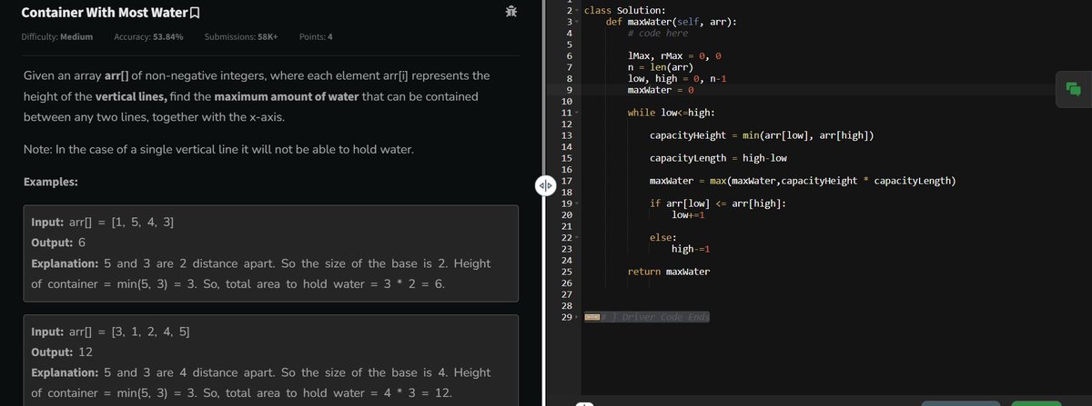Viewport: 1092px width, 406px height.
Task: Place cursor on '# code here' comment
Action: coord(657,33)
